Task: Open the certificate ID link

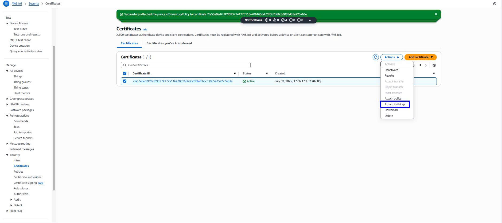Action: pos(182,81)
